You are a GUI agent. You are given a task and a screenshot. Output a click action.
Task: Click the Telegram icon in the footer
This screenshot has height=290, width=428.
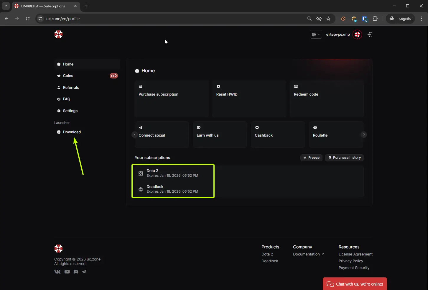click(84, 272)
